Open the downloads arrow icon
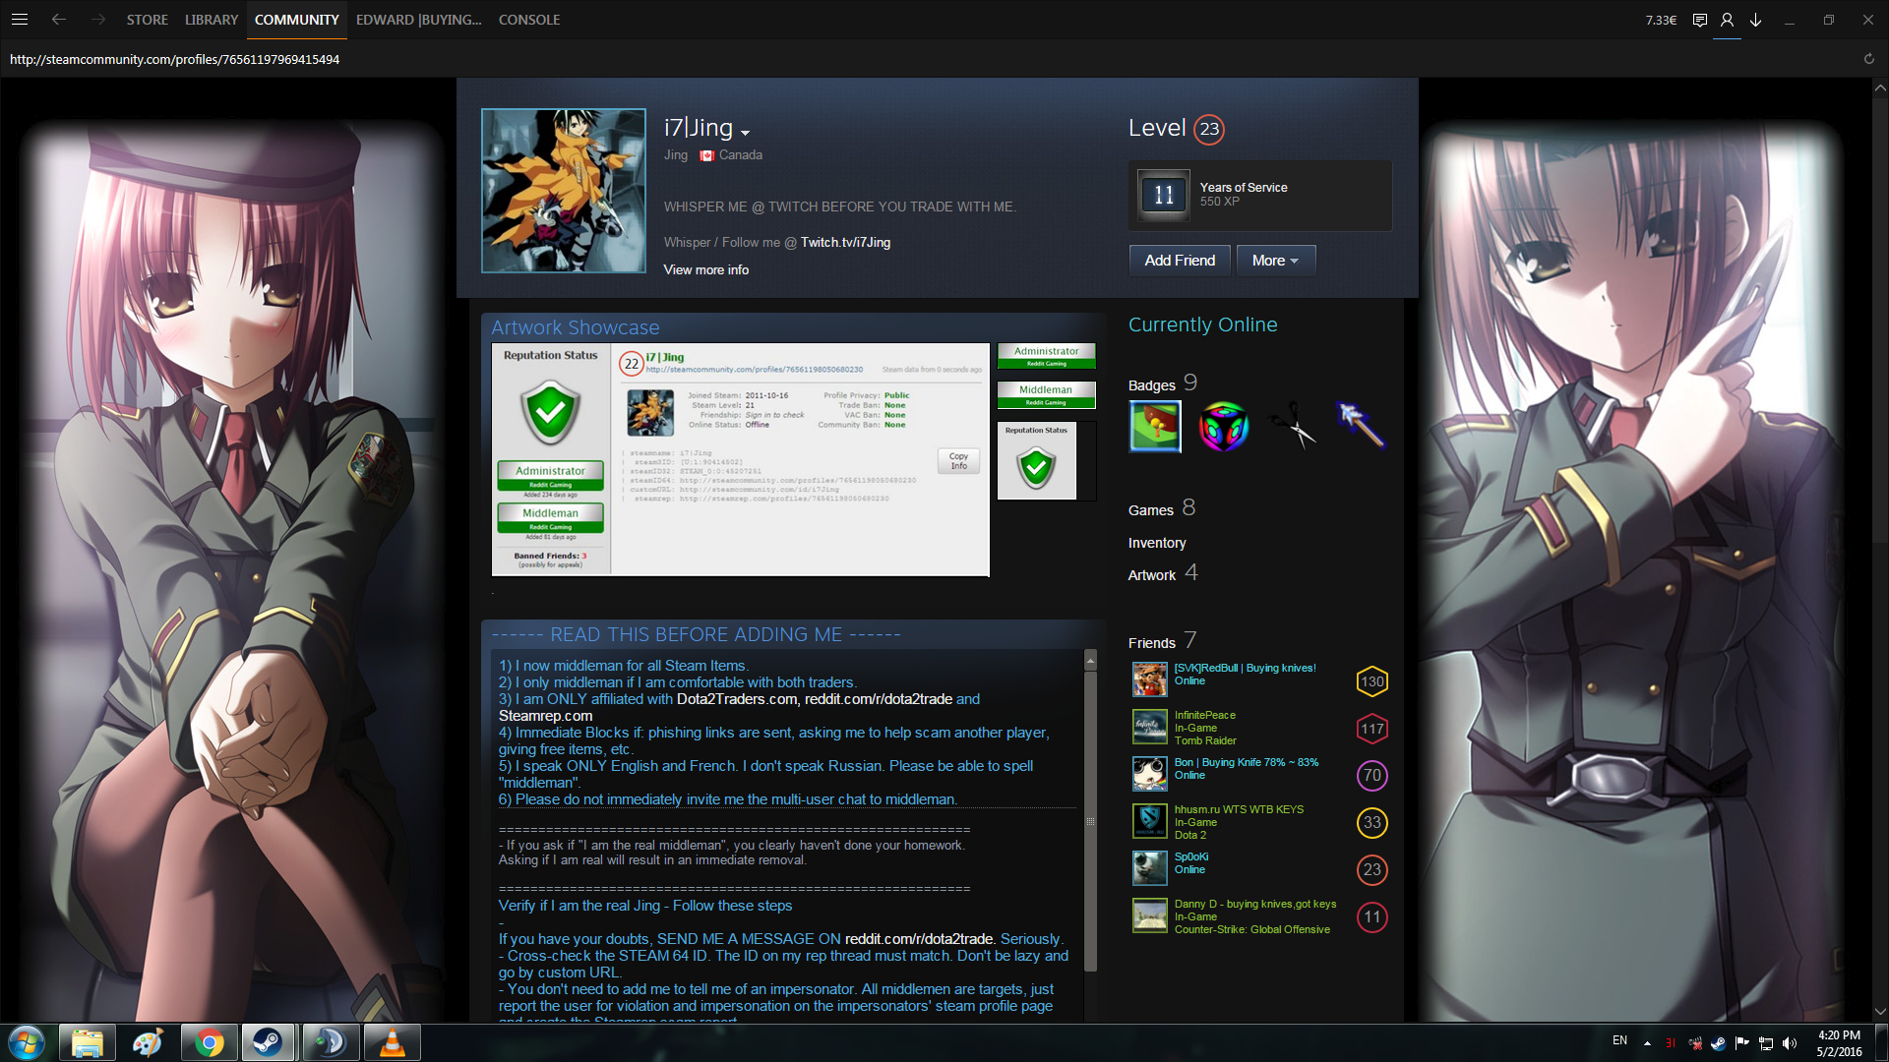The width and height of the screenshot is (1889, 1062). 1755,20
